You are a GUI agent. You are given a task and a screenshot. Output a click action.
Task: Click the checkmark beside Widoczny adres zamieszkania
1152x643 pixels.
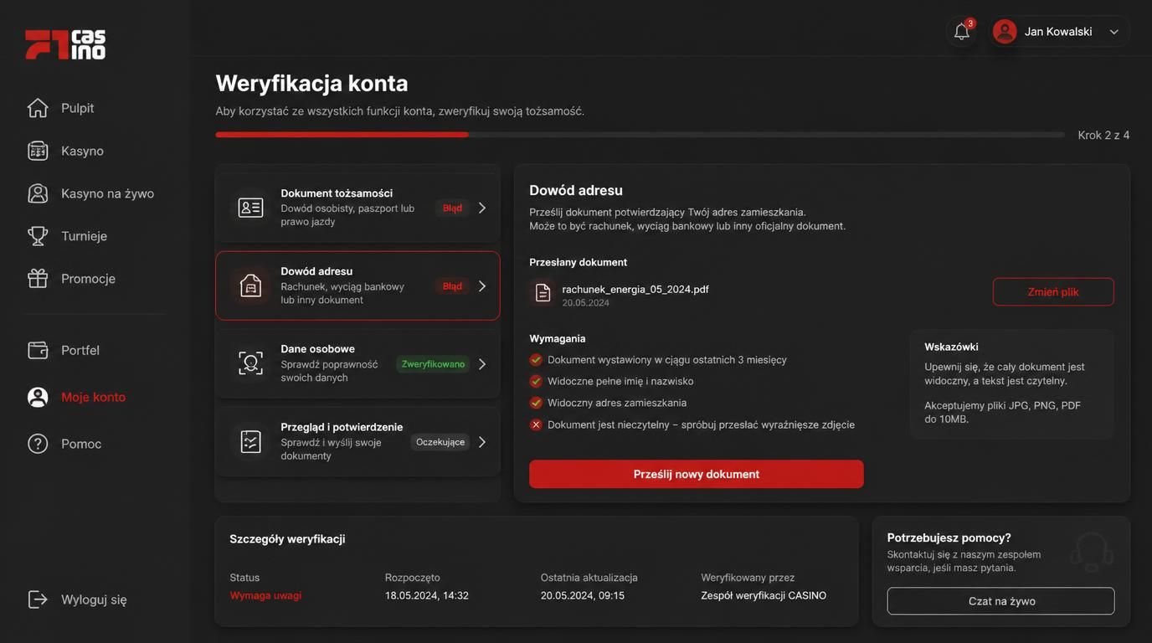(536, 403)
